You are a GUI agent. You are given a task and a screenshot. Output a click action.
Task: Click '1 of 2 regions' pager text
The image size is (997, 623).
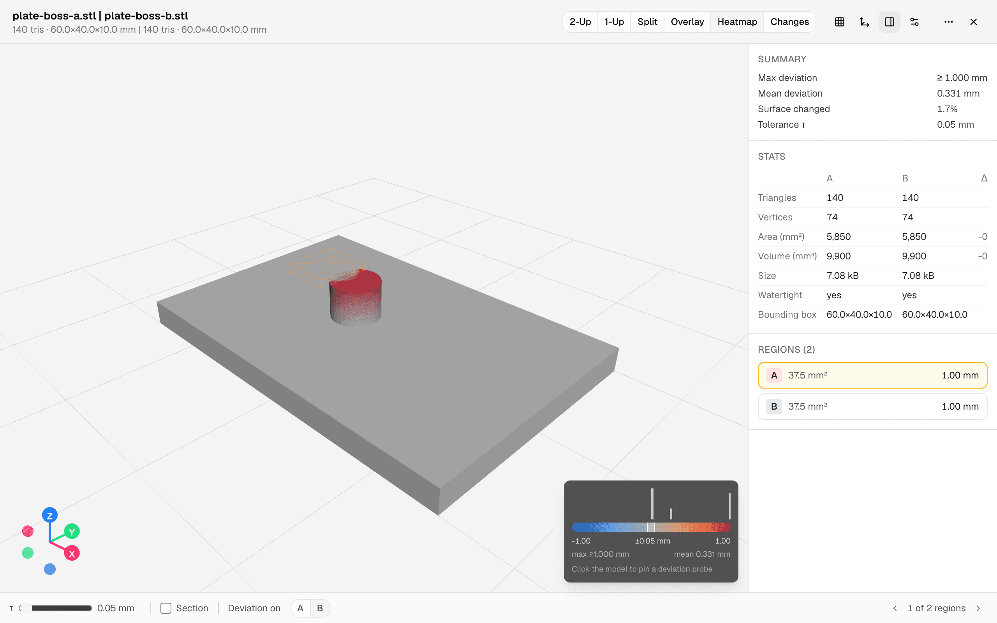(936, 608)
